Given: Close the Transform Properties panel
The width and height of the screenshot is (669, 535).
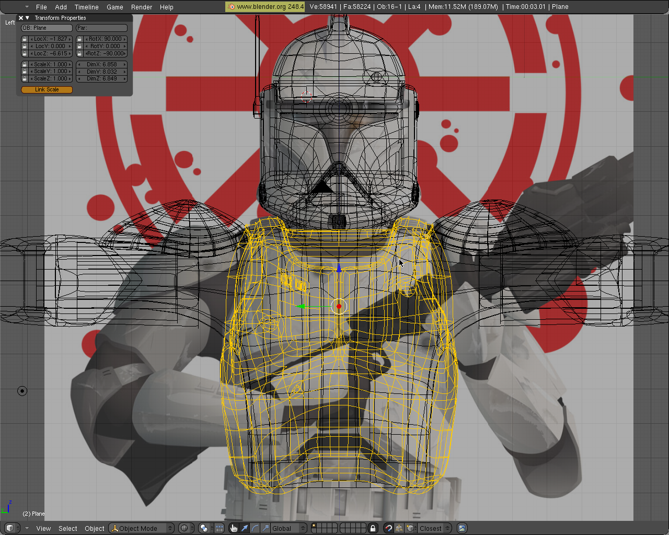Looking at the screenshot, I should (21, 18).
